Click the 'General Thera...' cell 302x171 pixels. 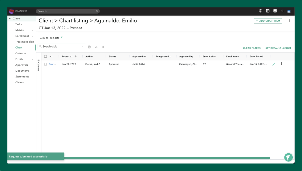[235, 64]
